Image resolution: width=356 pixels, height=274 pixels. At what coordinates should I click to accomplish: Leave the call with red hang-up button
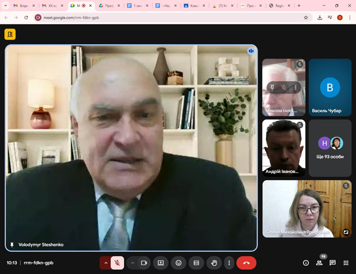246,263
